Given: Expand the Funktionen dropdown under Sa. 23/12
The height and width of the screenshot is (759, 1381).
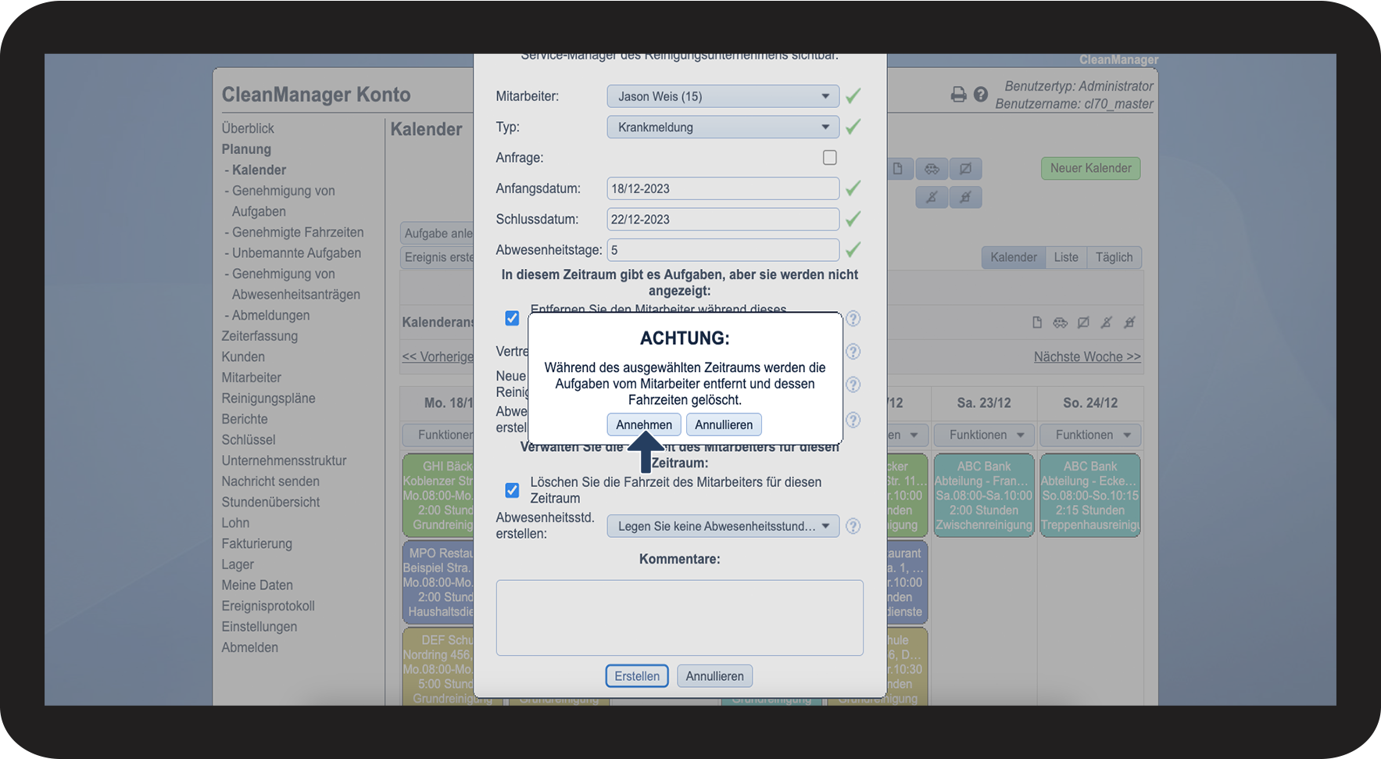Looking at the screenshot, I should pos(984,435).
